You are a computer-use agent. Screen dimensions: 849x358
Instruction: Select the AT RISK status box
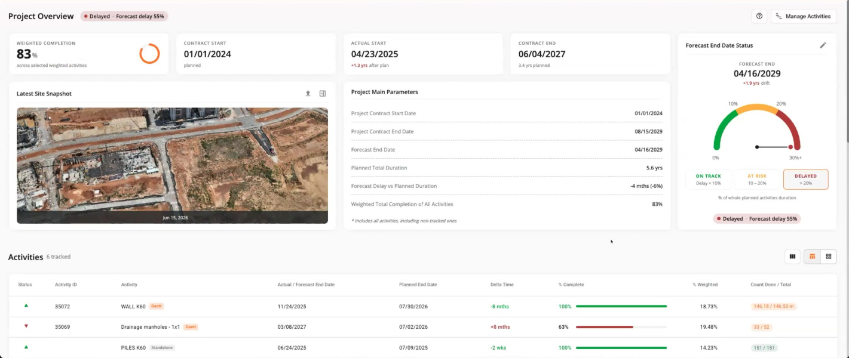[x=757, y=180]
